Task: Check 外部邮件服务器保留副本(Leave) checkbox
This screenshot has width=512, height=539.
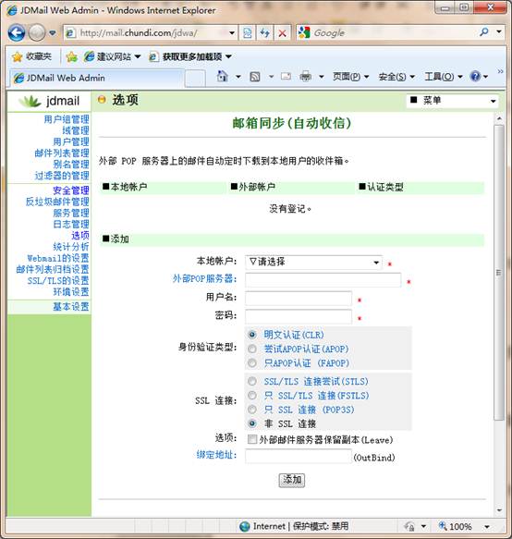Action: tap(252, 439)
